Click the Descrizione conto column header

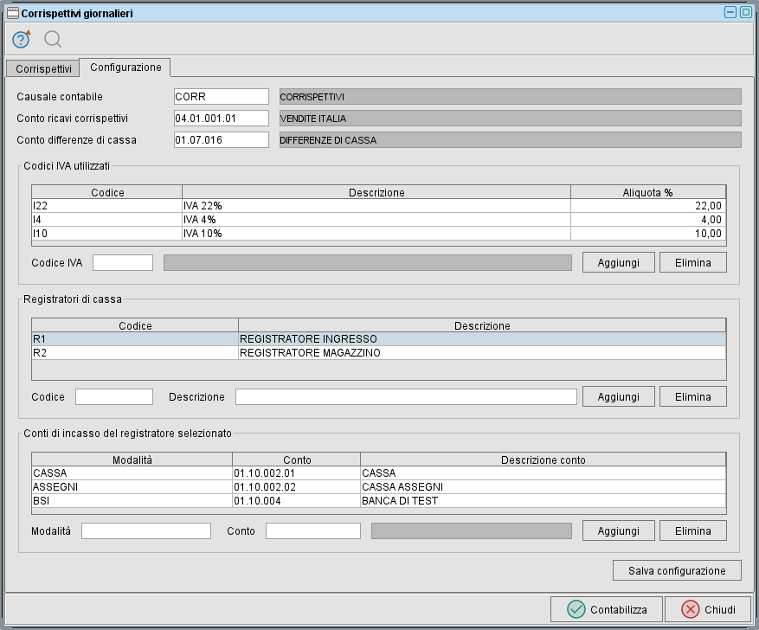pyautogui.click(x=544, y=460)
